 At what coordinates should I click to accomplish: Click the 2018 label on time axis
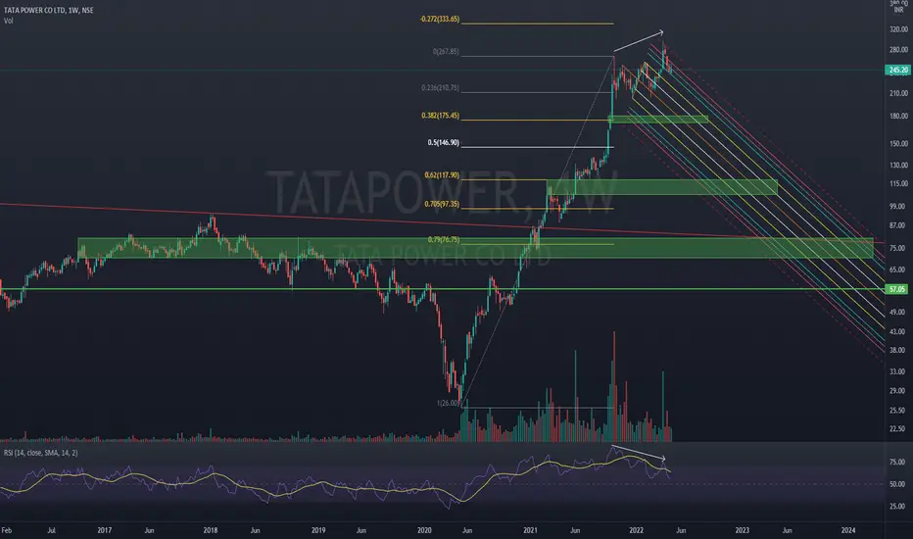[x=211, y=530]
